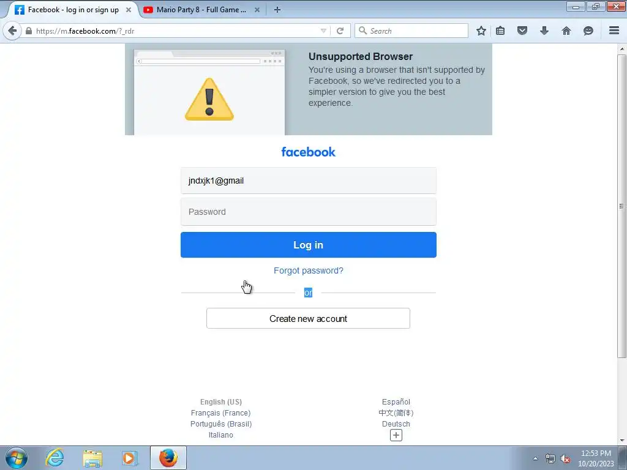Viewport: 627px width, 470px height.
Task: Open the Firefox hamburger menu
Action: (614, 31)
